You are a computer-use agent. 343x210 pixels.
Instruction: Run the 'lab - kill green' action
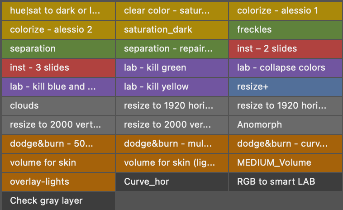point(171,67)
